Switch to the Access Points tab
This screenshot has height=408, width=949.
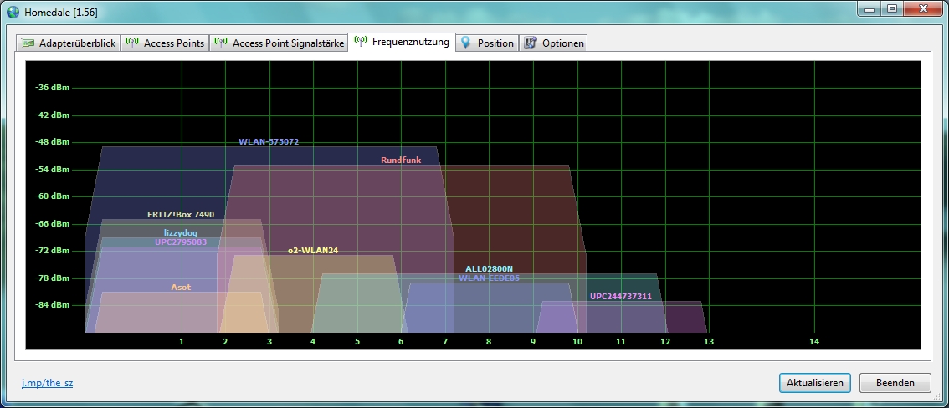click(x=165, y=43)
